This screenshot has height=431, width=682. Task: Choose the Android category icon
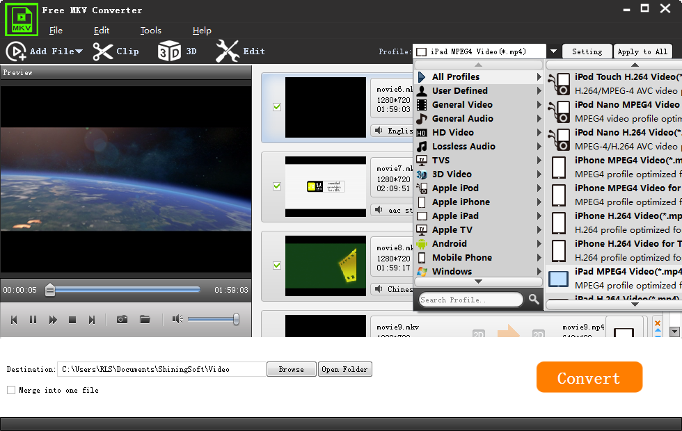coord(422,244)
